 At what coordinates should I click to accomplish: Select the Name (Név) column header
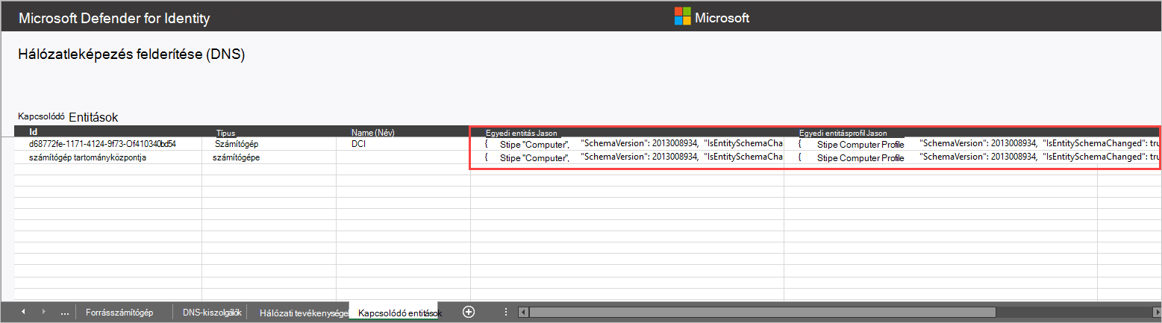point(403,132)
